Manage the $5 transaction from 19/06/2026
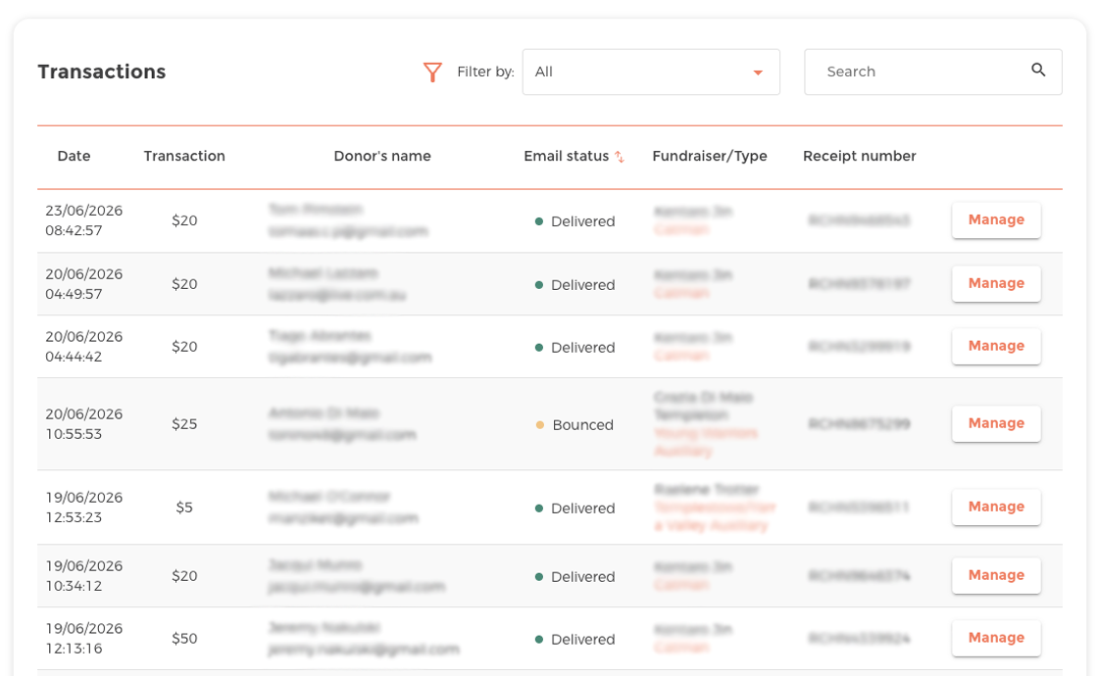The height and width of the screenshot is (676, 1098). pos(996,507)
